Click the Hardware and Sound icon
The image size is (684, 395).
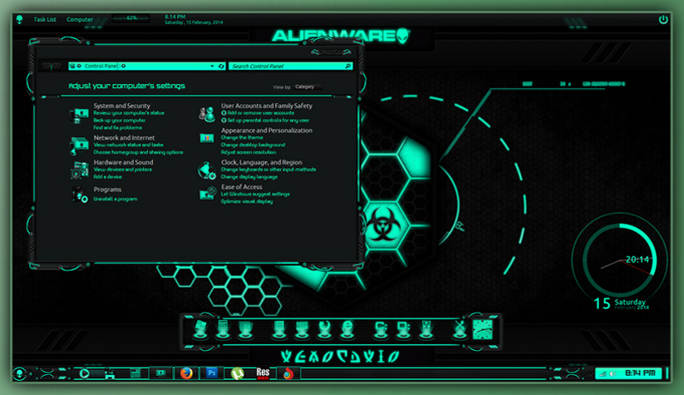(80, 170)
